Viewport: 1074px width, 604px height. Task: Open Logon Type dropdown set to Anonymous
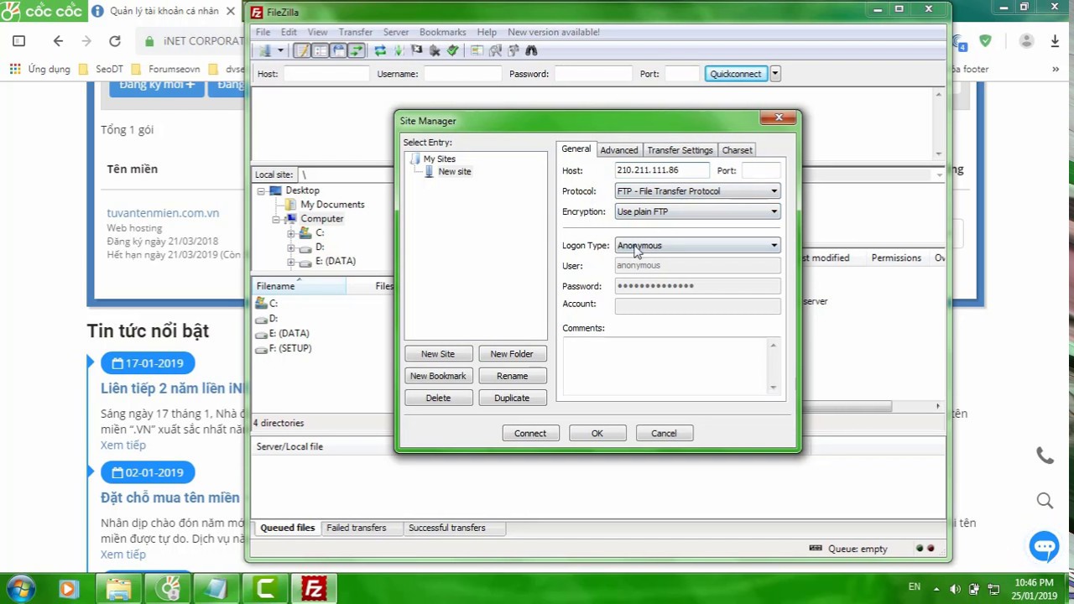coord(696,246)
